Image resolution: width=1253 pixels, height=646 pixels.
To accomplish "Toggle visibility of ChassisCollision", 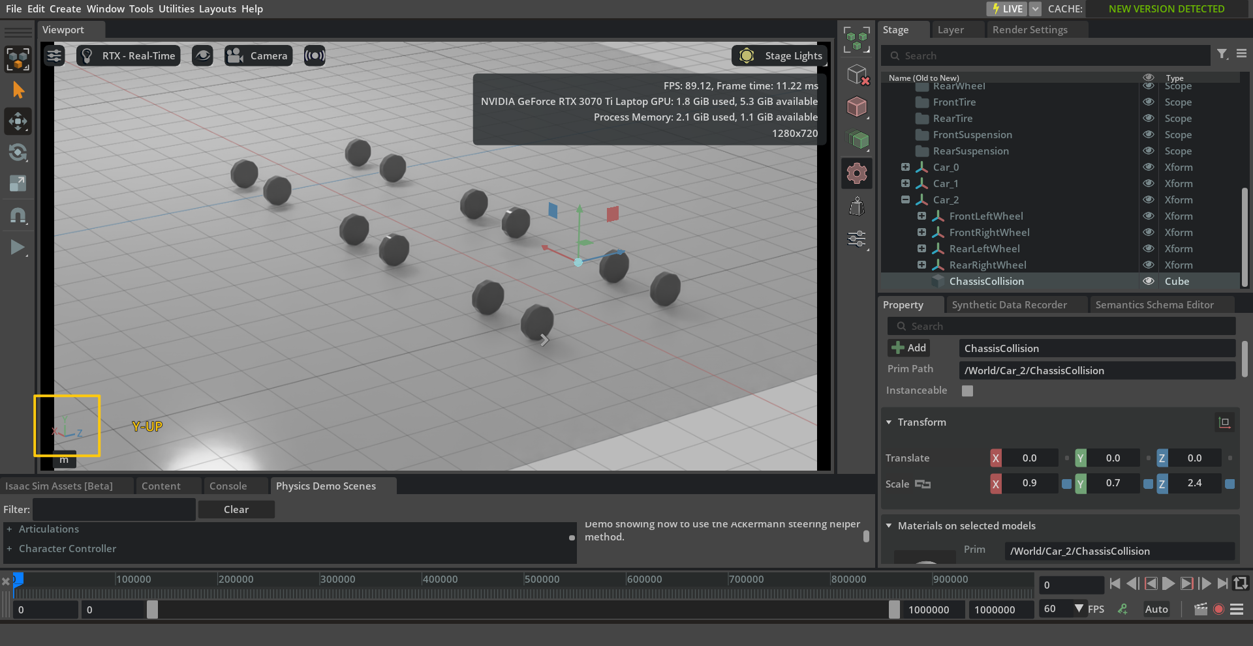I will (1148, 281).
